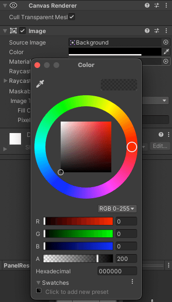Screen dimensions: 172x302
Task: Toggle Canvas Renderer eye icon
Action: tap(13, 5)
